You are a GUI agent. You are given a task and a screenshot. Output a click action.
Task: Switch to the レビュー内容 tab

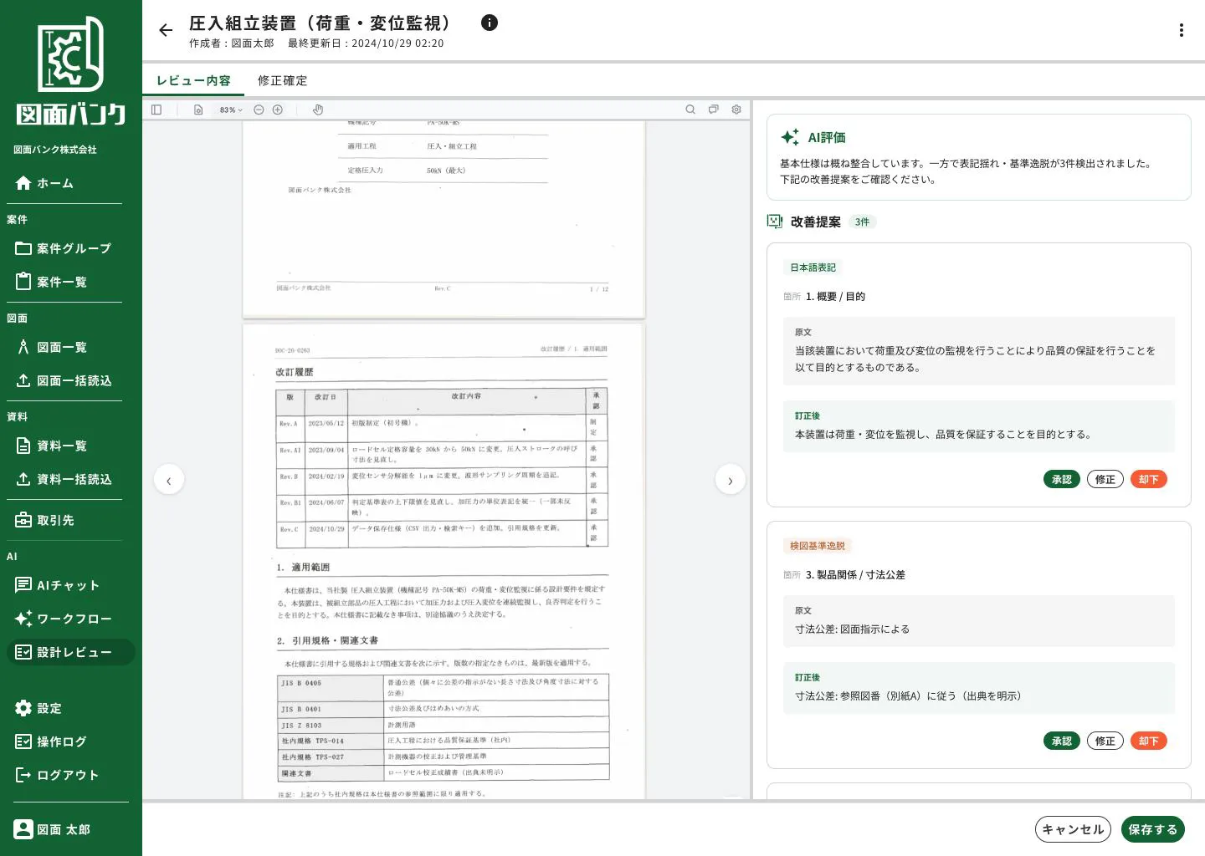[193, 80]
